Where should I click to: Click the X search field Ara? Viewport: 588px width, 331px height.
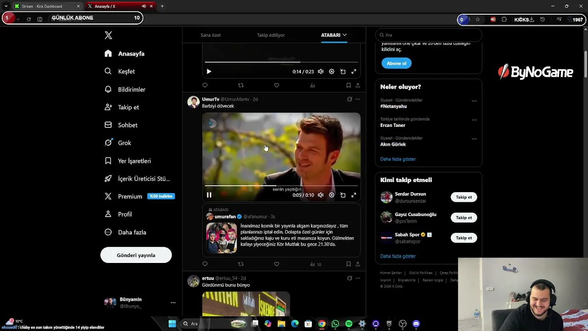tap(429, 35)
